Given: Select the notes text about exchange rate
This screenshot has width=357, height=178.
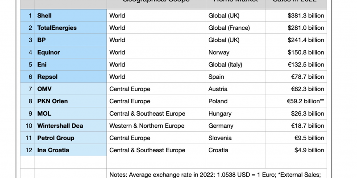Looking at the screenshot, I should point(215,174).
